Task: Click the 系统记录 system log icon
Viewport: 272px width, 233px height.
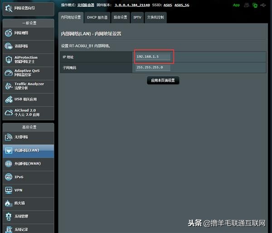Action: coord(9,229)
